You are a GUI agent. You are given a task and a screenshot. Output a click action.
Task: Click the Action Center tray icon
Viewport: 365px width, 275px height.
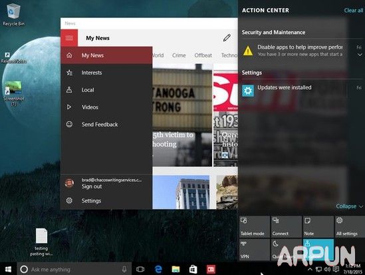click(336, 270)
